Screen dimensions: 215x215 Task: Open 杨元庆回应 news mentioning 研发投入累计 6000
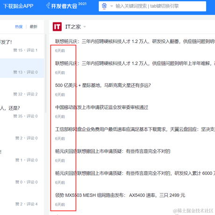(x=135, y=173)
